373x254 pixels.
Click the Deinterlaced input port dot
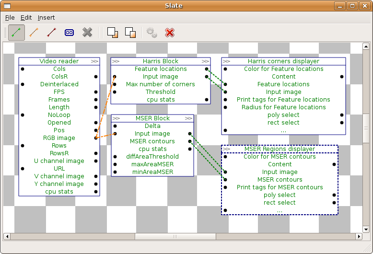coord(23,84)
